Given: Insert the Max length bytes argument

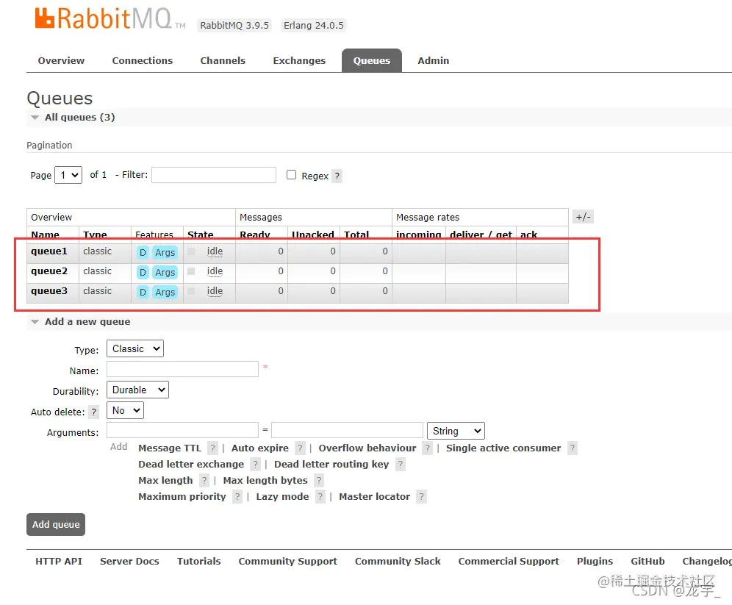Looking at the screenshot, I should click(x=265, y=480).
